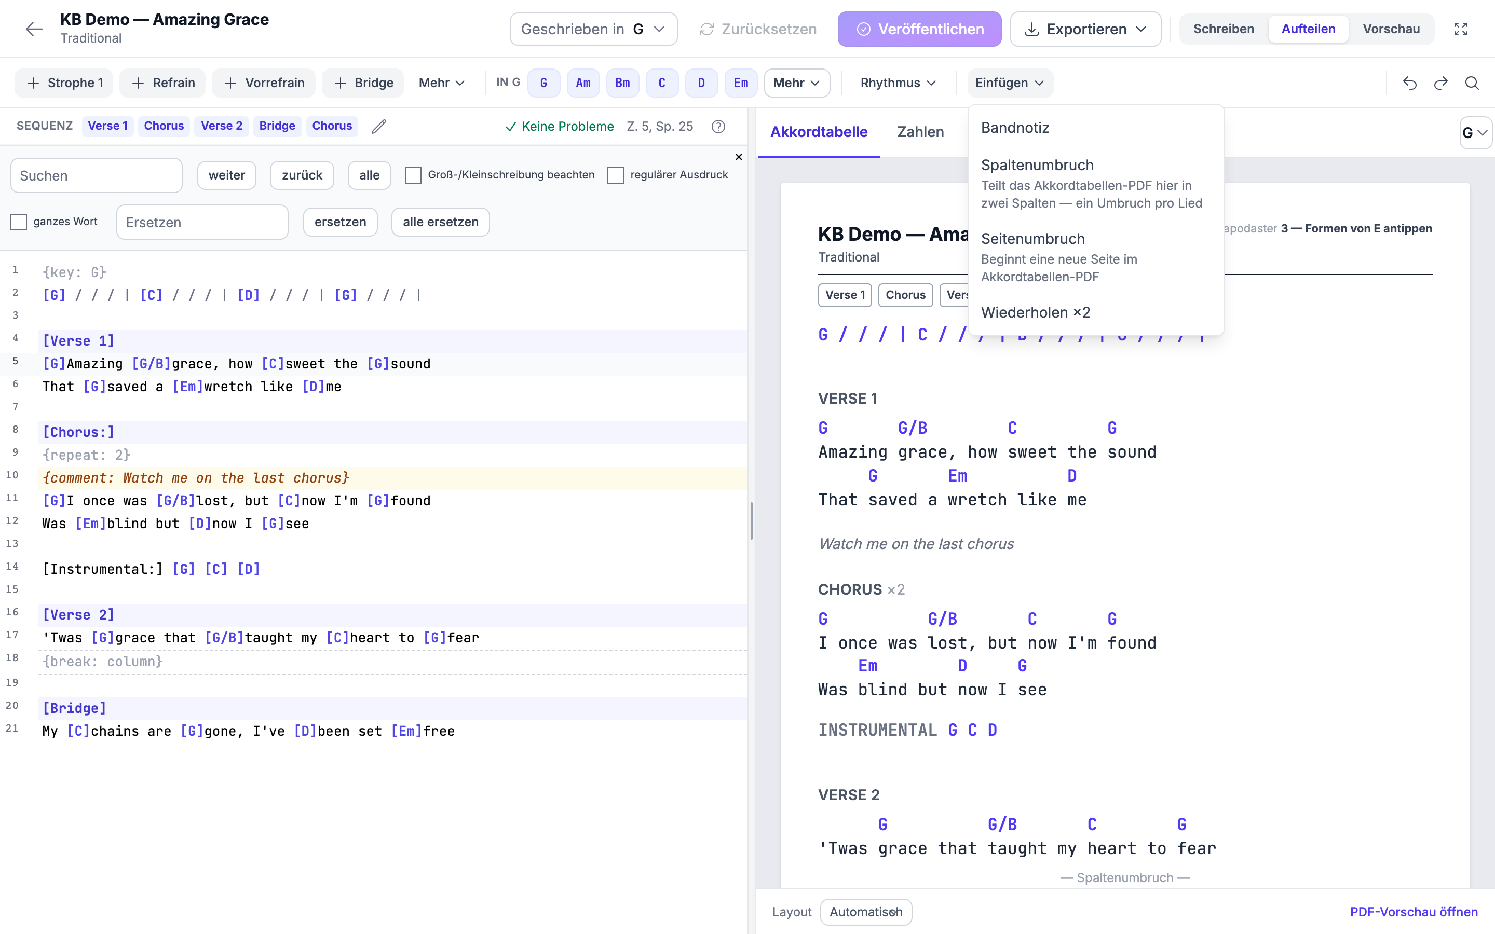
Task: Insert the Am chord chip
Action: coord(583,83)
